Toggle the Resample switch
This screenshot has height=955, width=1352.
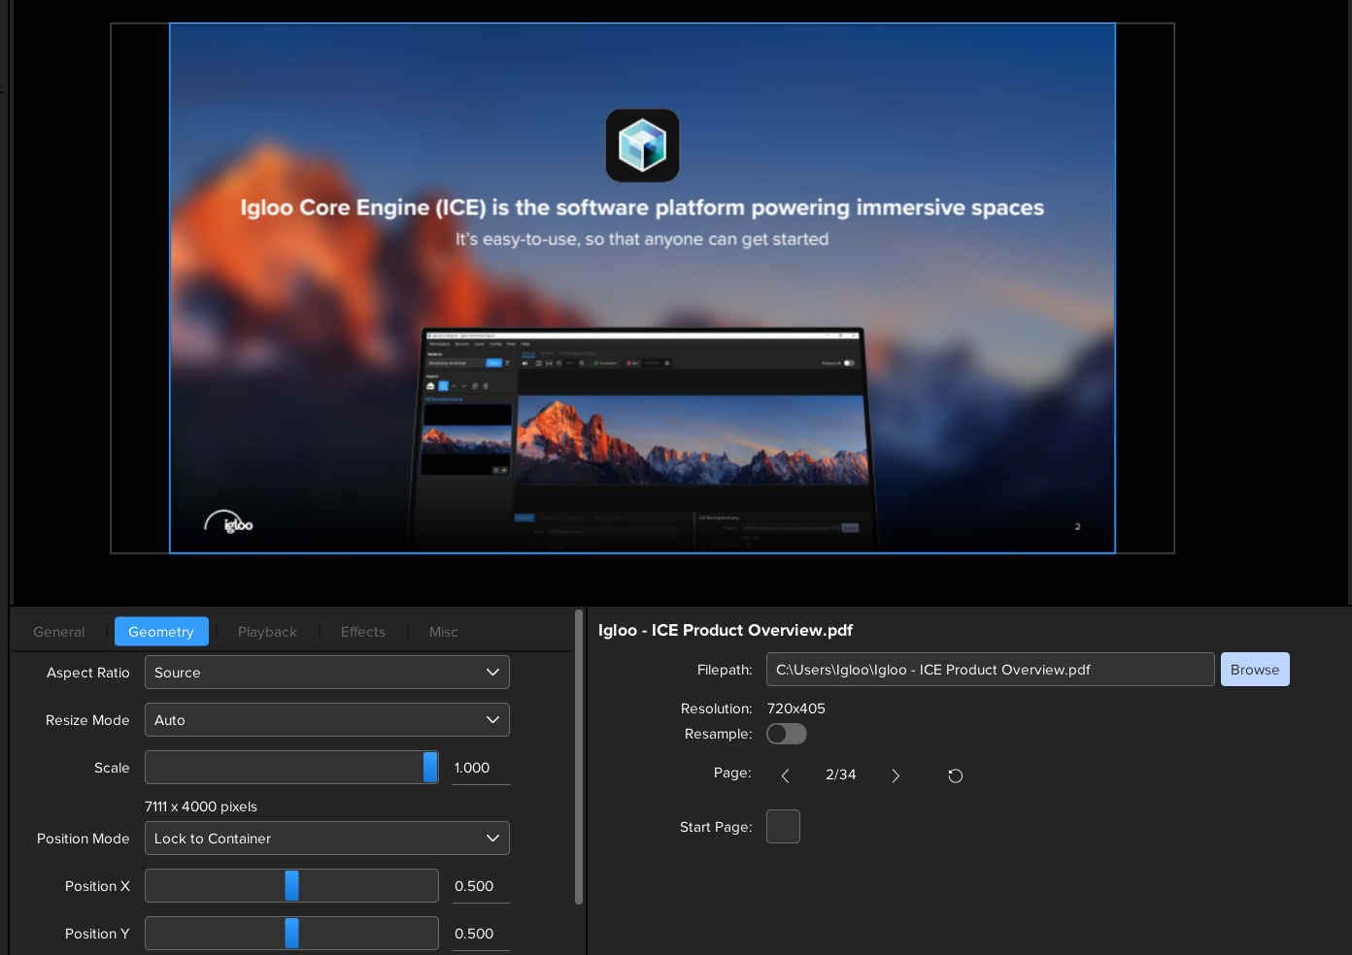point(786,734)
